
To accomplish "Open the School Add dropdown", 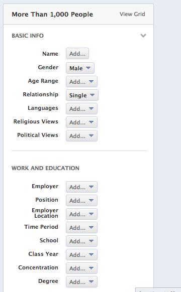I will click(x=81, y=241).
